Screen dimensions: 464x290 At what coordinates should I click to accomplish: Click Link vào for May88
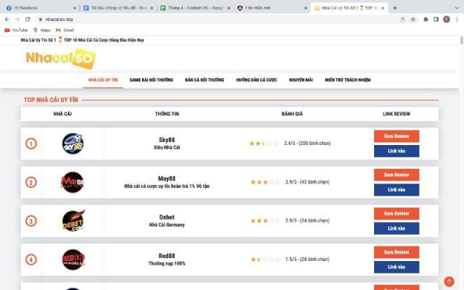397,190
